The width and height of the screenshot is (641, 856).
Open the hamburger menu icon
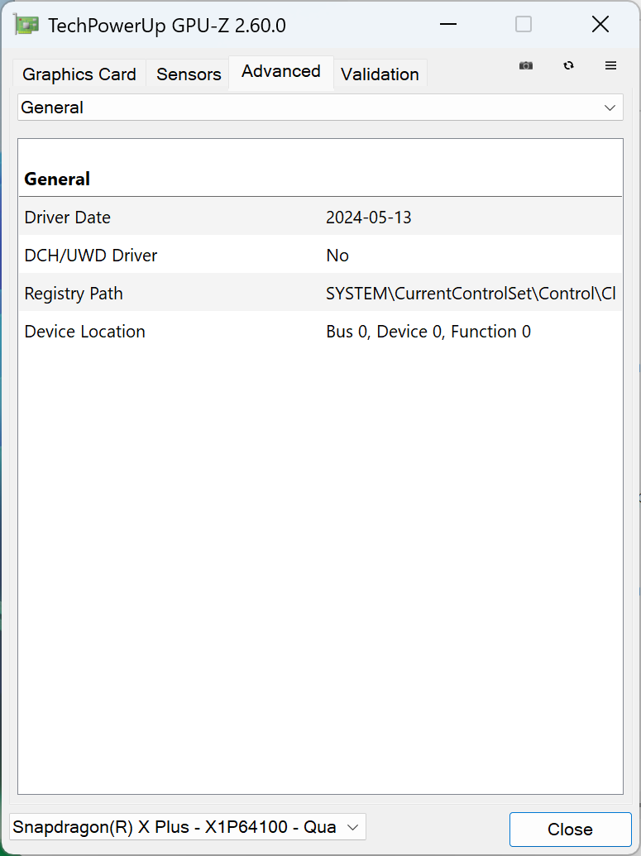[x=611, y=66]
